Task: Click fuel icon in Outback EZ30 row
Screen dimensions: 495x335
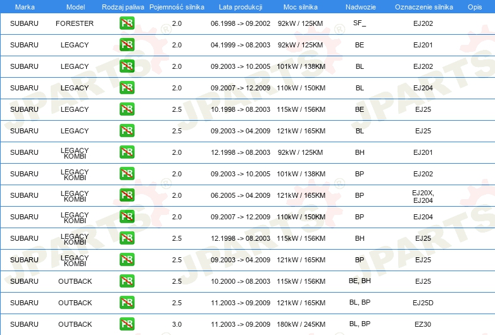Action: coord(127,324)
